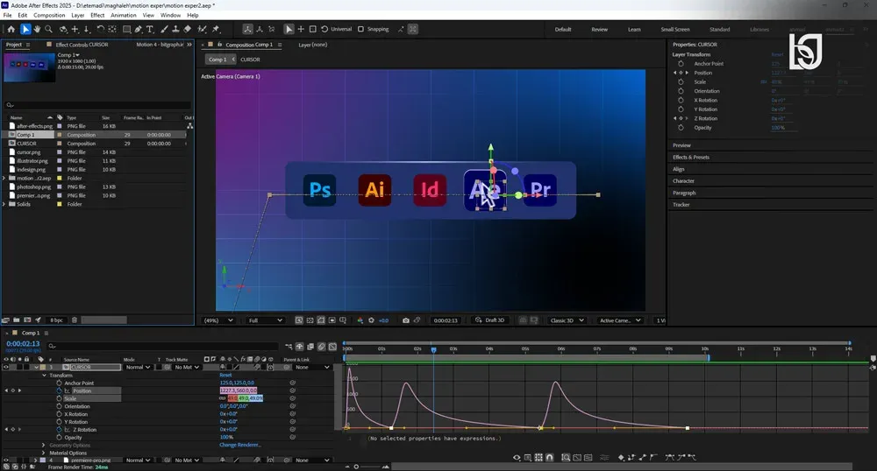Click the timeline zoom slider at the bottom
877x471 pixels.
click(356, 467)
